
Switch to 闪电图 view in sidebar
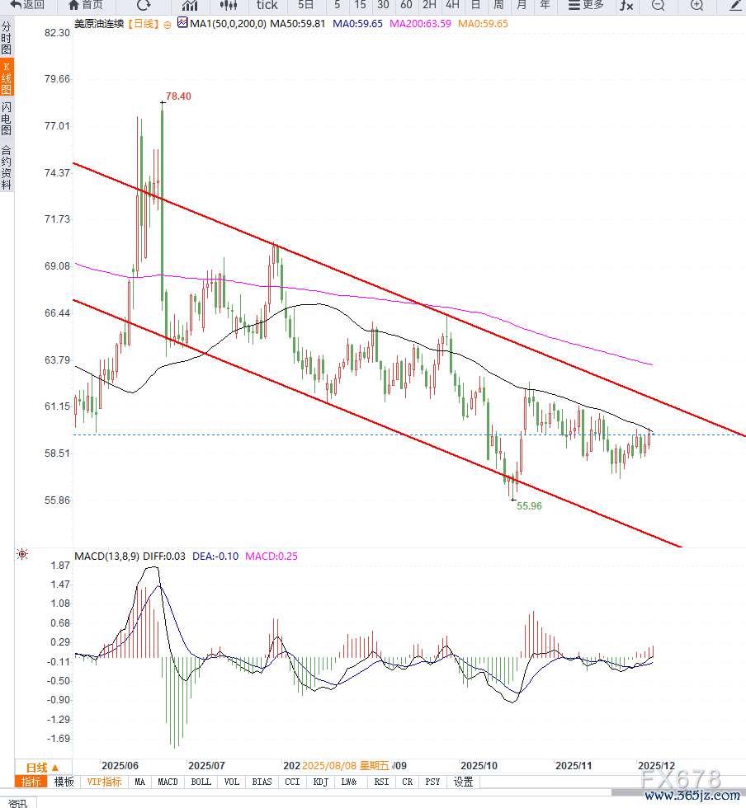[7, 120]
